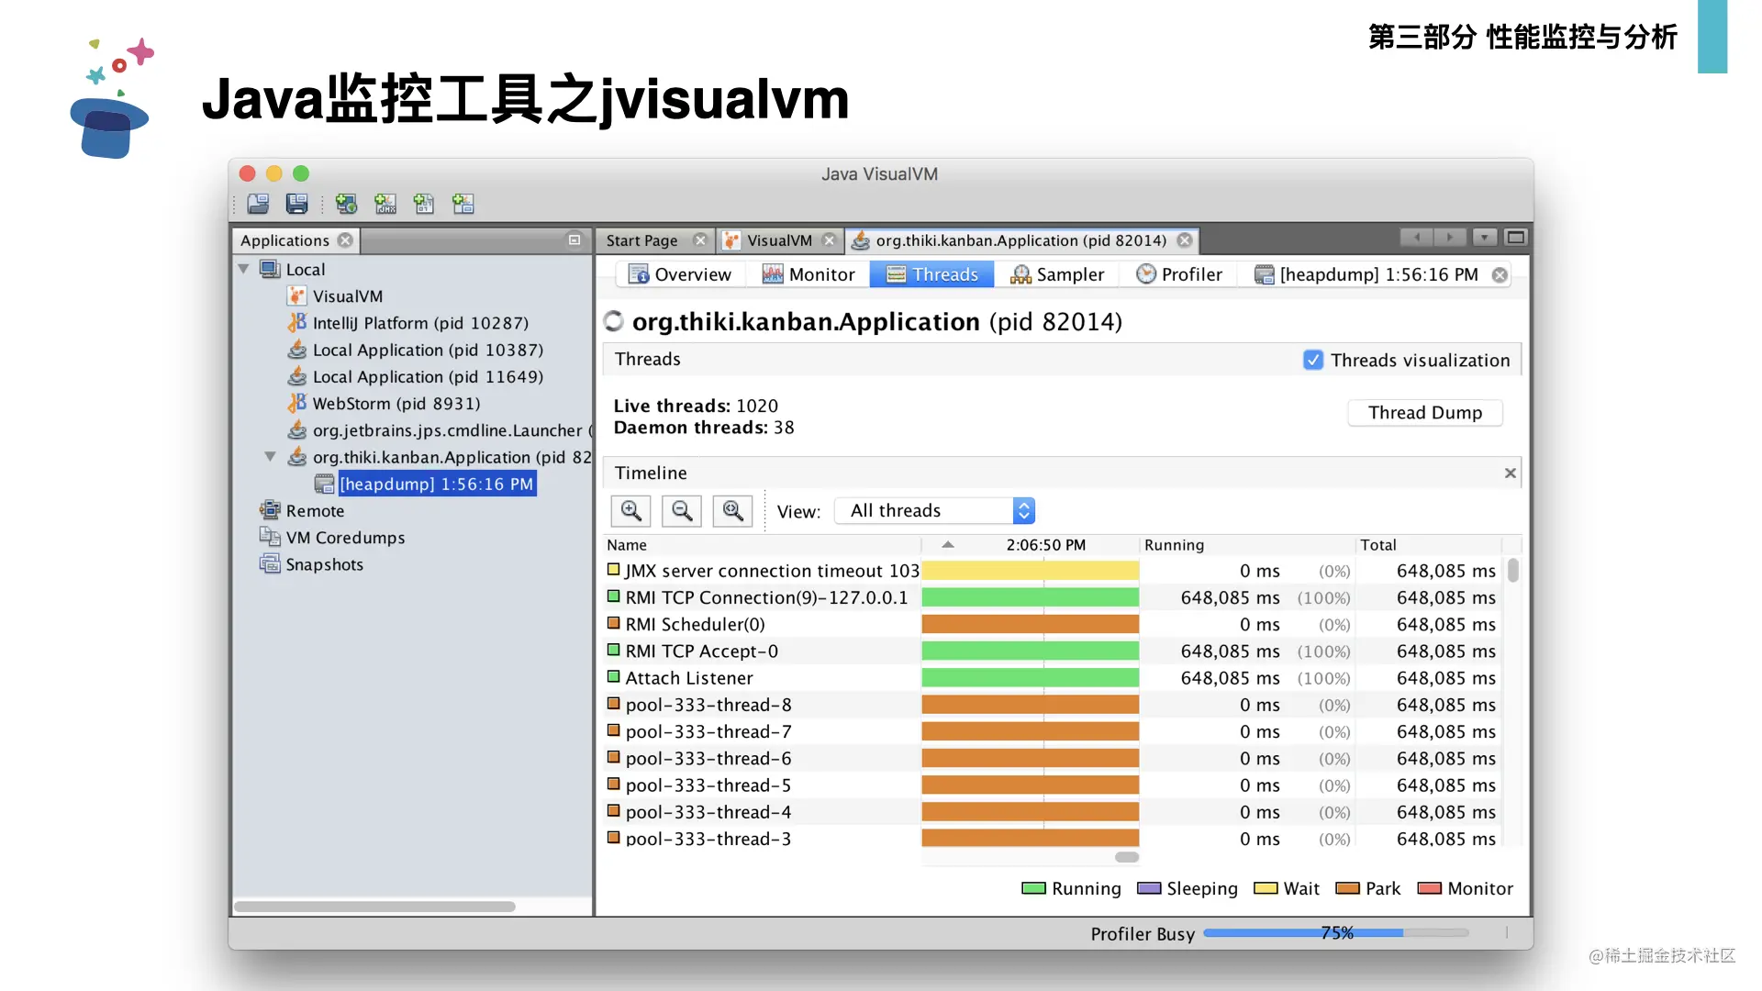Click the Running column header
The image size is (1762, 991).
pos(1247,545)
